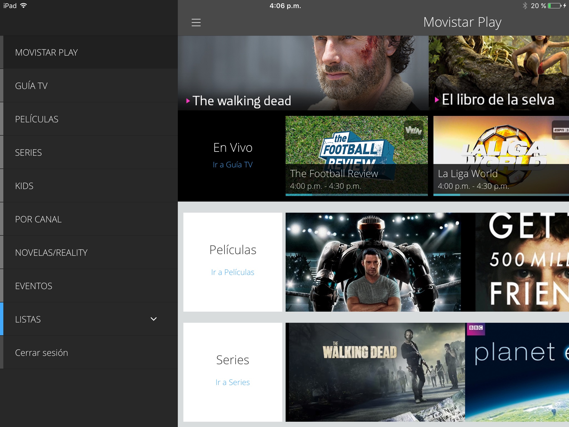Click Ir a Películas link
569x427 pixels.
(x=232, y=271)
